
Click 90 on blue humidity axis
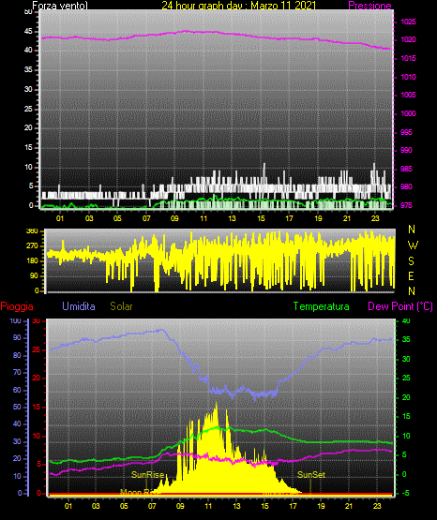point(17,337)
